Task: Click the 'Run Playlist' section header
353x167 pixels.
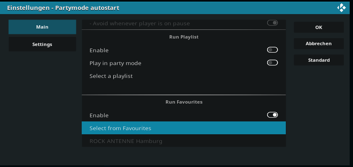Action: [x=184, y=37]
